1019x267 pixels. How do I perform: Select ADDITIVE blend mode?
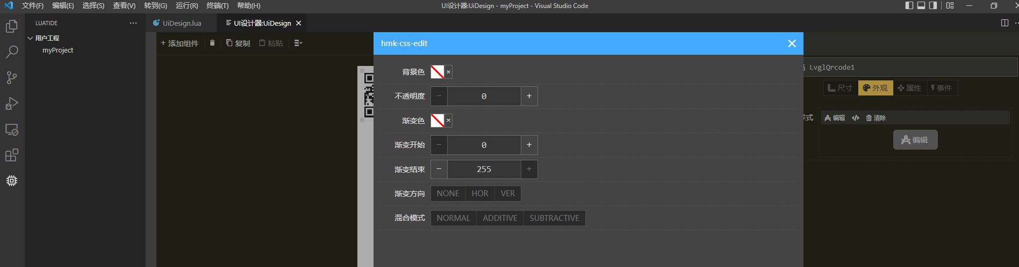(x=500, y=218)
